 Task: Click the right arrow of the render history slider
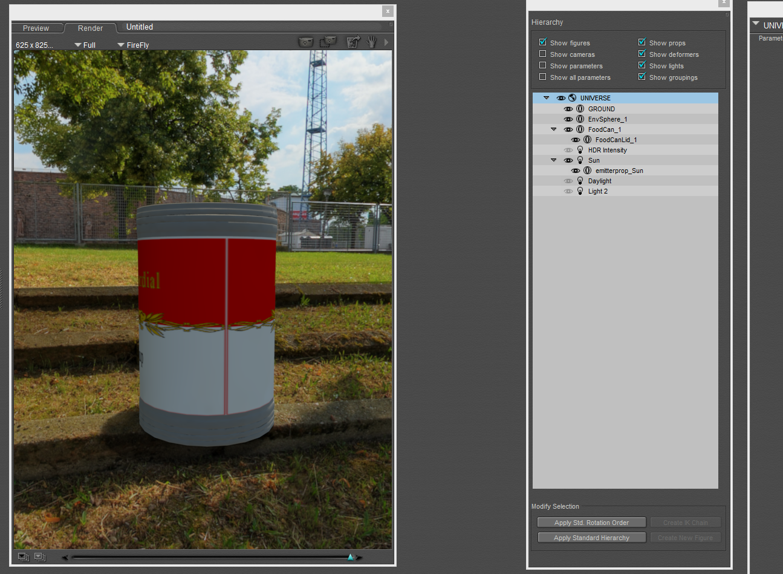click(359, 557)
